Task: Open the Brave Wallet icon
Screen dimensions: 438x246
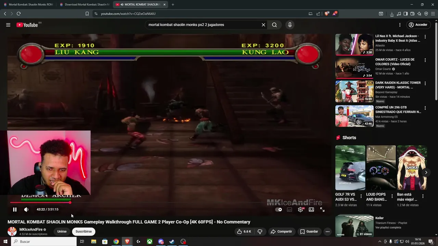Action: coord(412,14)
